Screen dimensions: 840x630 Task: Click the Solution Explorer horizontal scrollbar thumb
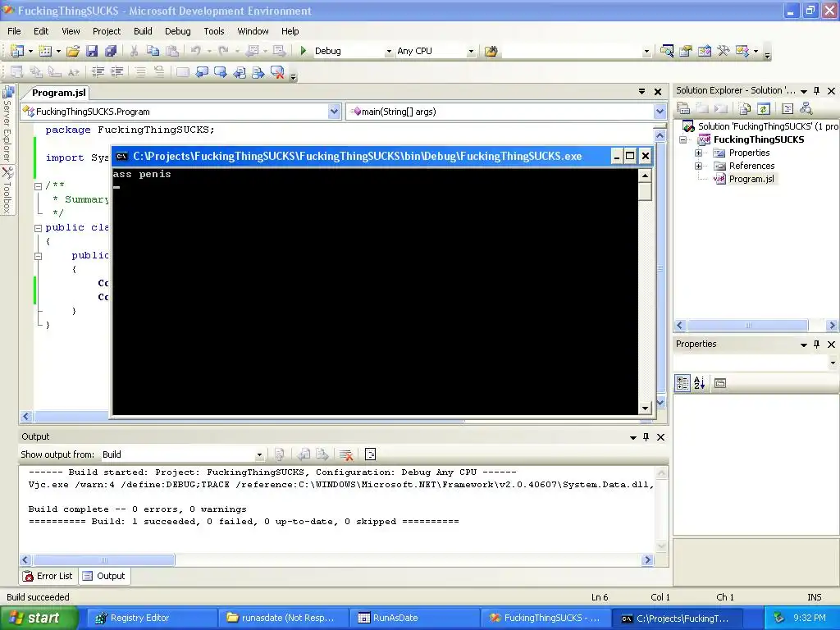point(748,325)
